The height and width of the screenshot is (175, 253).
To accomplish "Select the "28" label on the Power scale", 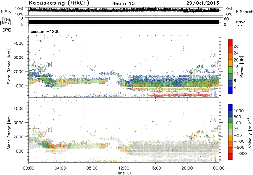I will click(236, 46).
